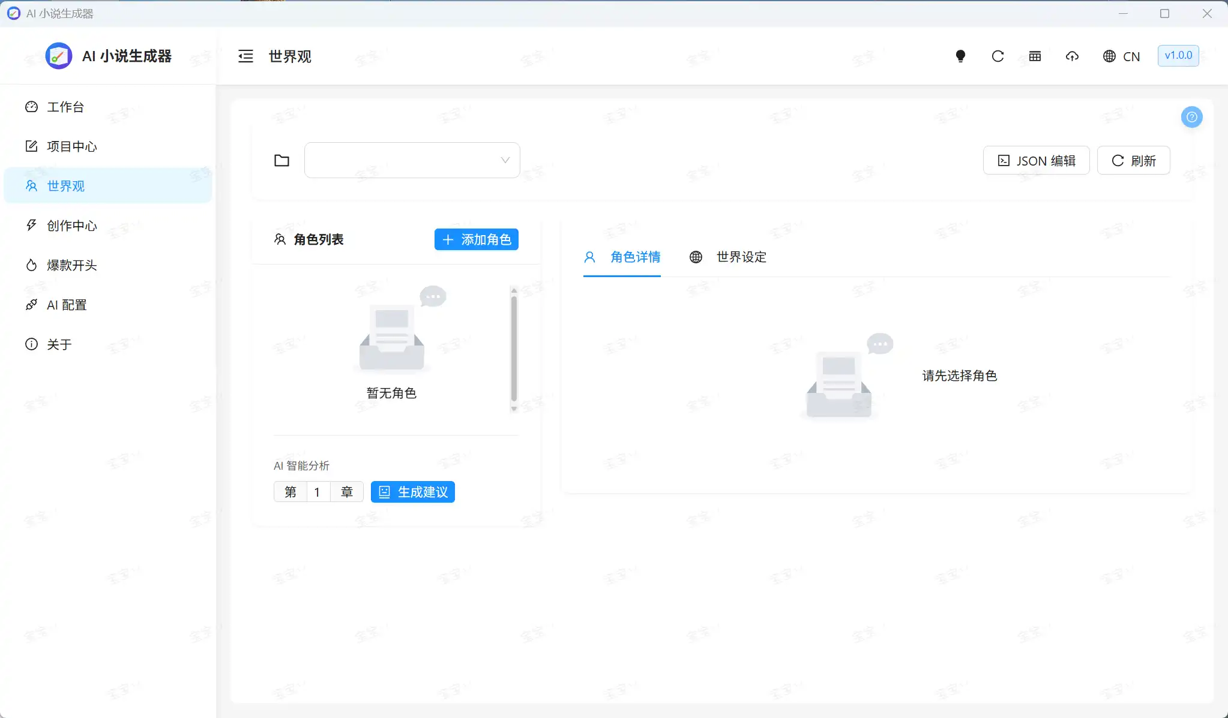Collapse the sidebar using the indent icon

pyautogui.click(x=245, y=56)
